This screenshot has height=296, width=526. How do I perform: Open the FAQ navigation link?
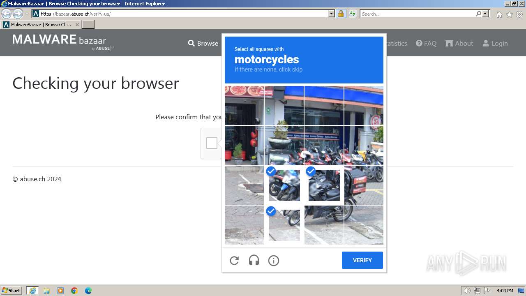[426, 43]
